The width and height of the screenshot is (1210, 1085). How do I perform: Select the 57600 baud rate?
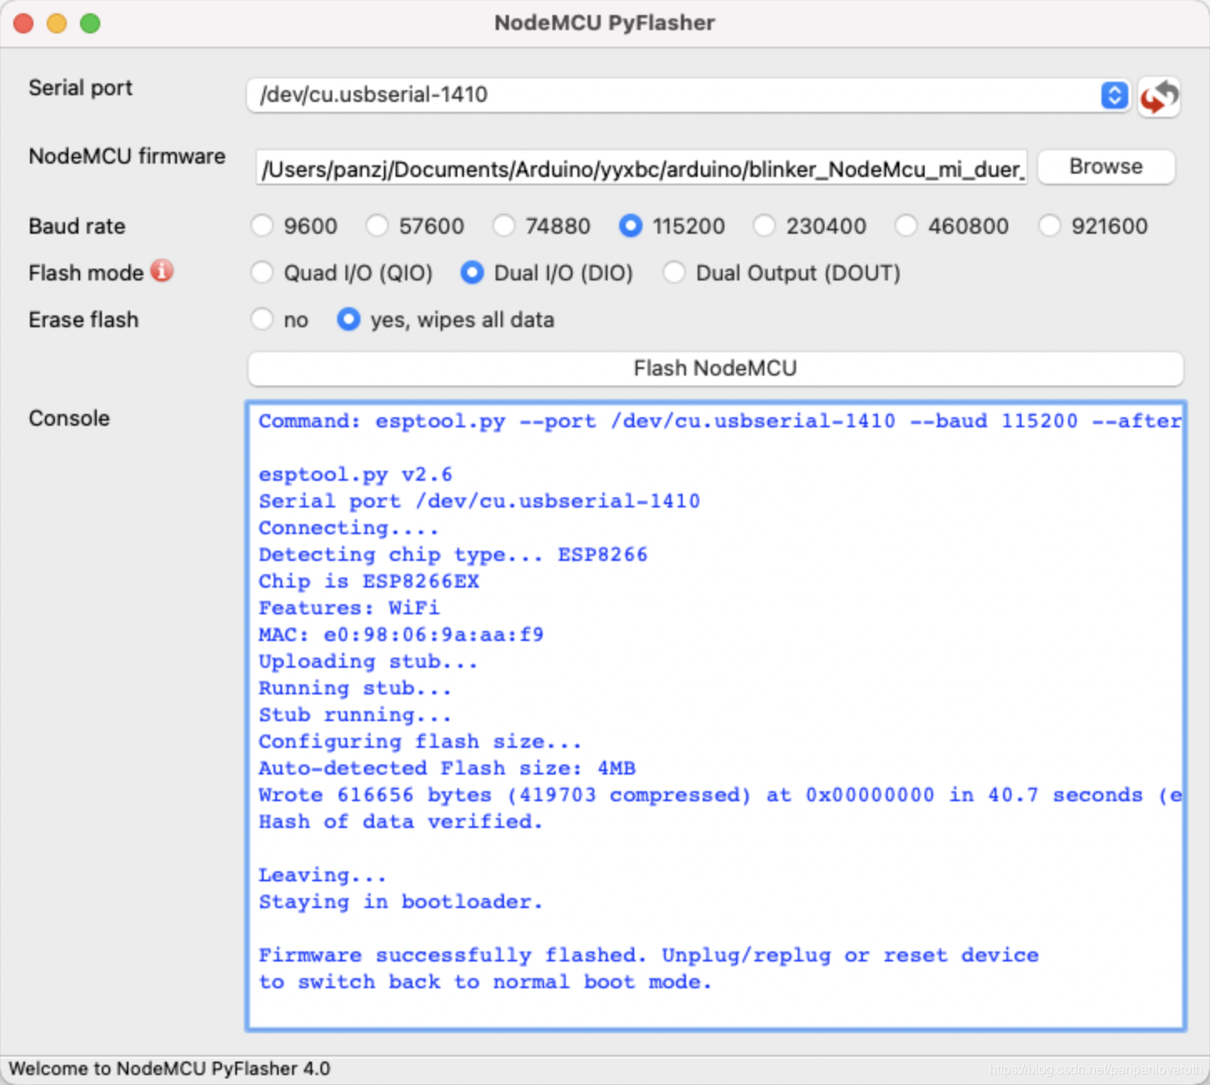point(377,225)
